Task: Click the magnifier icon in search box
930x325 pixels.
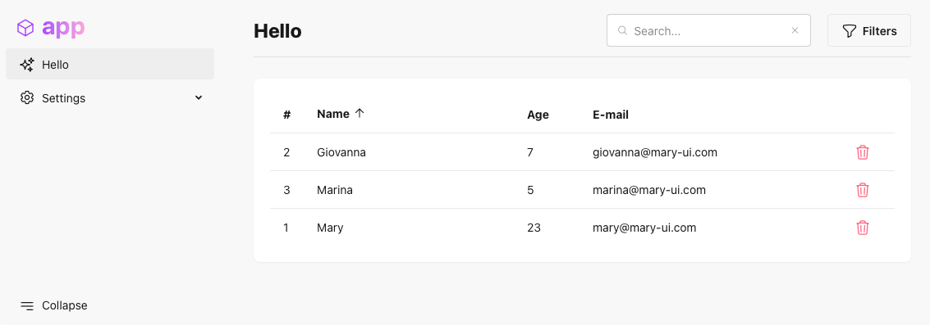Action: tap(622, 30)
